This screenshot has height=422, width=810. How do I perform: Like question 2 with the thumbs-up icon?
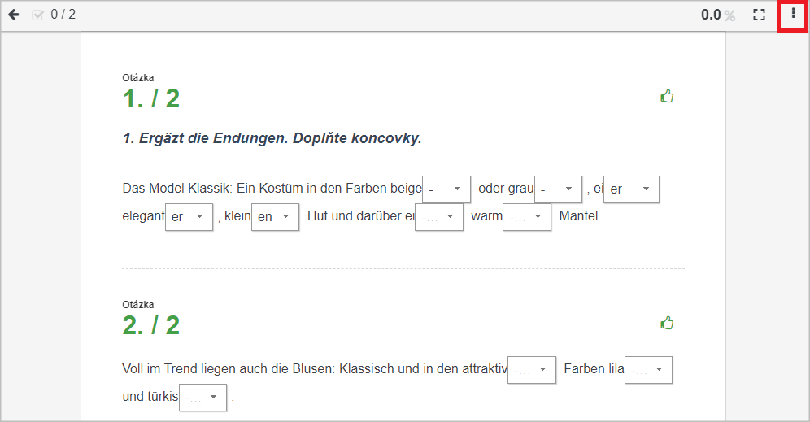pyautogui.click(x=667, y=323)
